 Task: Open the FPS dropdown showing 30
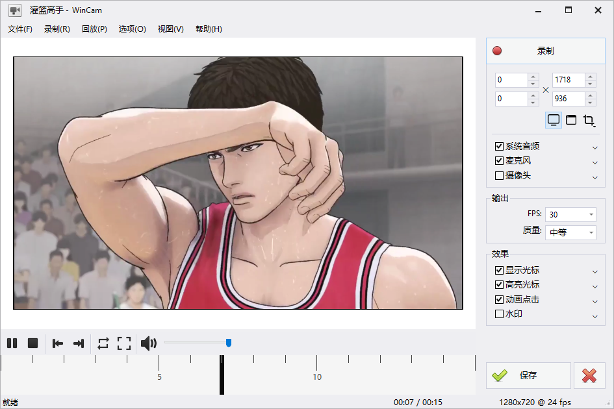pos(570,214)
